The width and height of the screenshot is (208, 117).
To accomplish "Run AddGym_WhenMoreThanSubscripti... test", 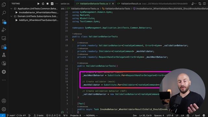I will [x=17, y=20].
